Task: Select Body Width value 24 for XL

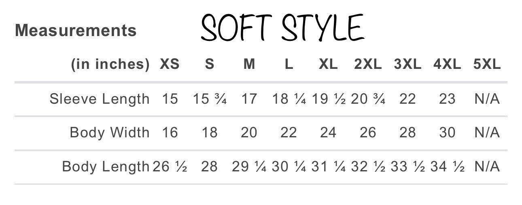Action: coord(328,132)
